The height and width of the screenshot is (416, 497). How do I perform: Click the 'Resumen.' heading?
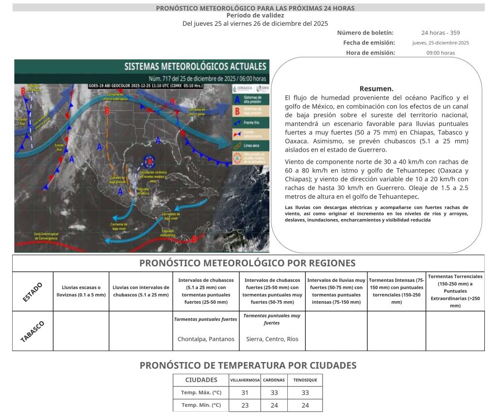pyautogui.click(x=376, y=89)
